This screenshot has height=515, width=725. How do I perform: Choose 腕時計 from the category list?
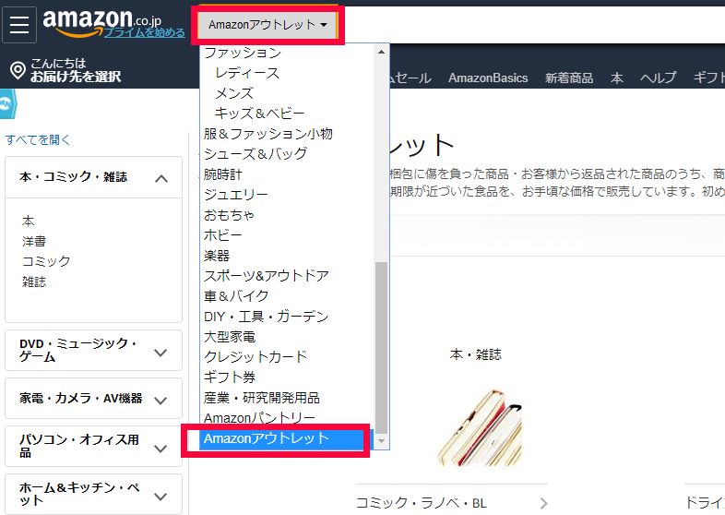223,174
